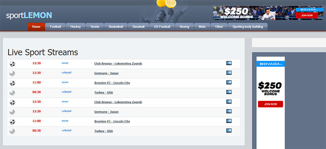326x149 pixels.
Task: Click 12:30 time in first Club Brugge row
Action: point(36,63)
